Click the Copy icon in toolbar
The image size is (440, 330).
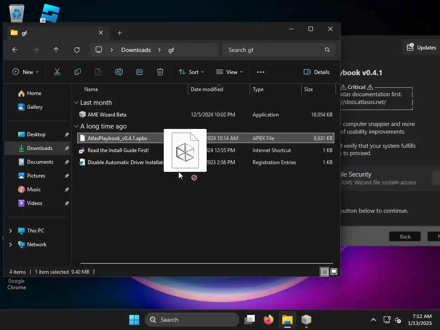[x=78, y=72]
